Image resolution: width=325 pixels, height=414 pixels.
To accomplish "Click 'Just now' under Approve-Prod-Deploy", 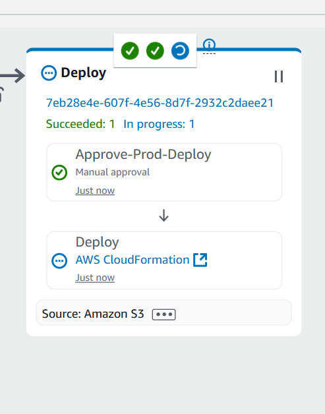I will click(x=95, y=191).
